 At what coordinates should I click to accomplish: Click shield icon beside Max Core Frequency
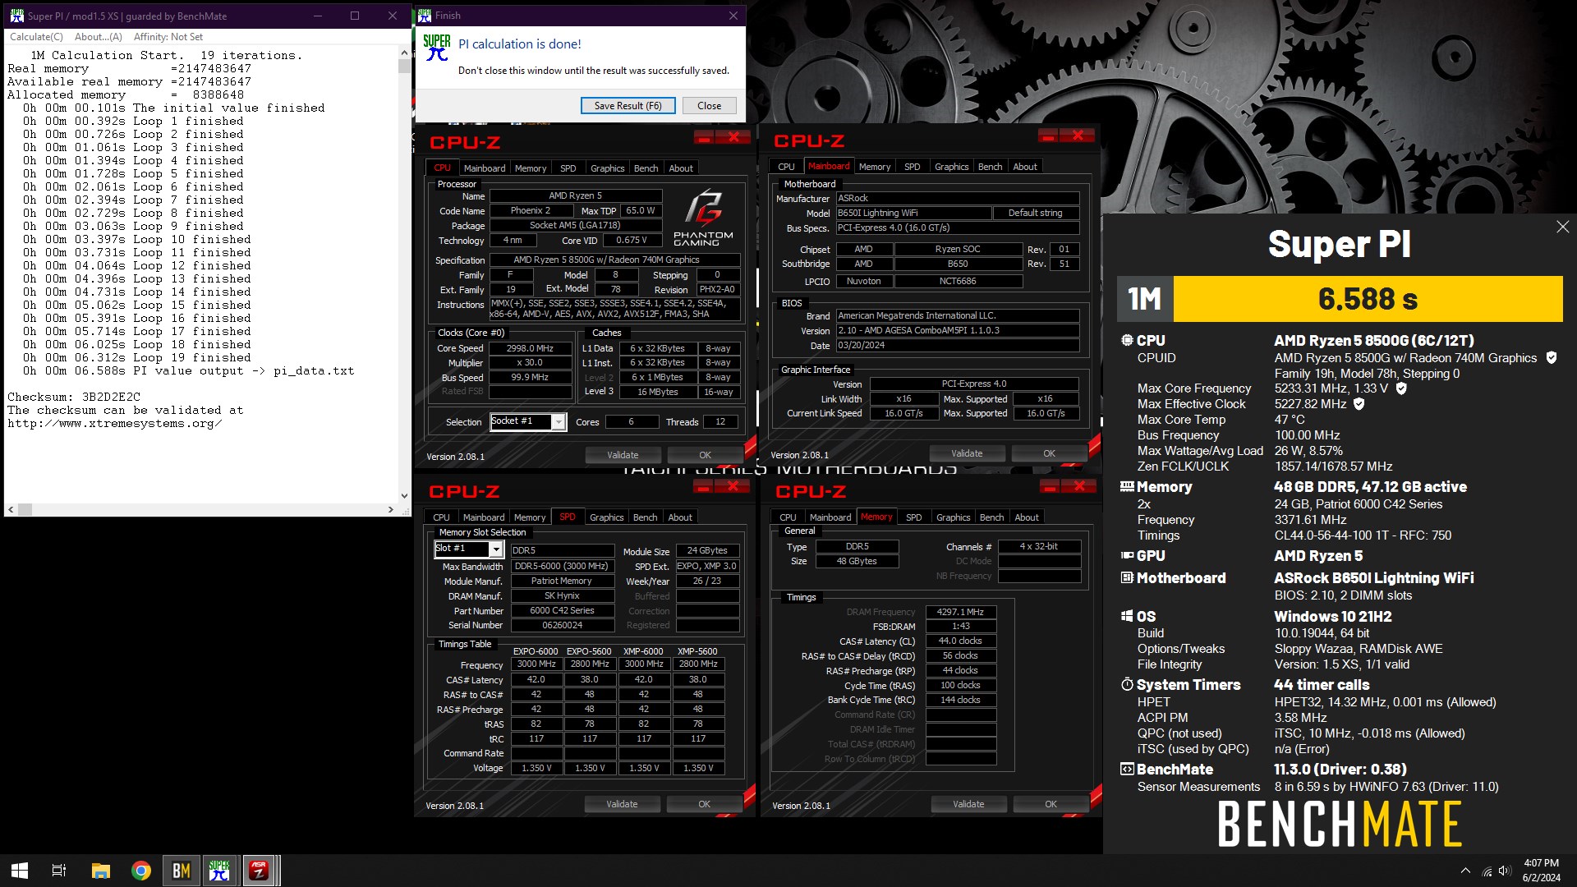click(1401, 388)
